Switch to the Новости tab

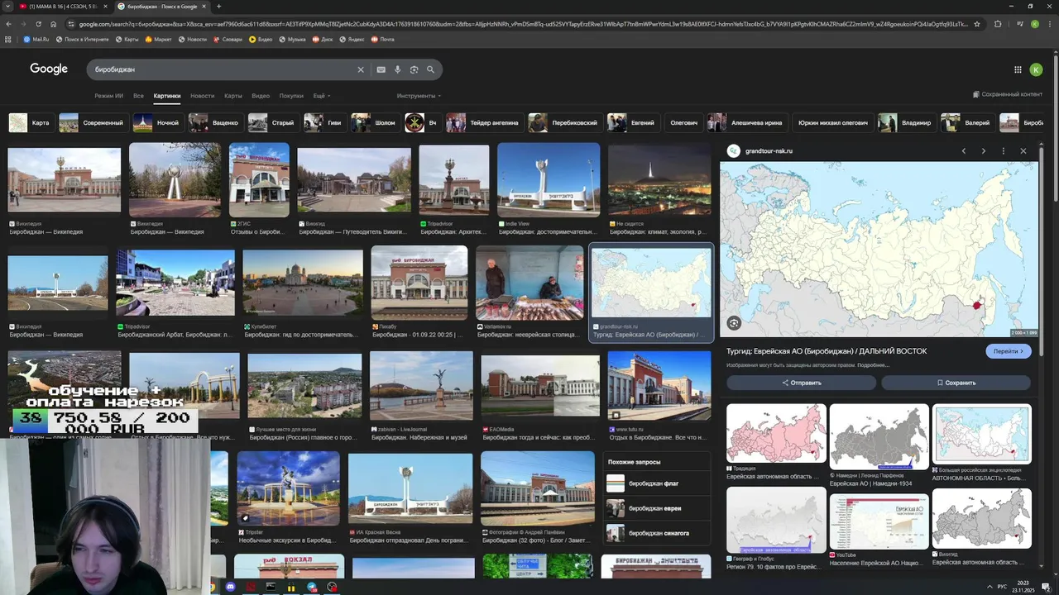[202, 96]
